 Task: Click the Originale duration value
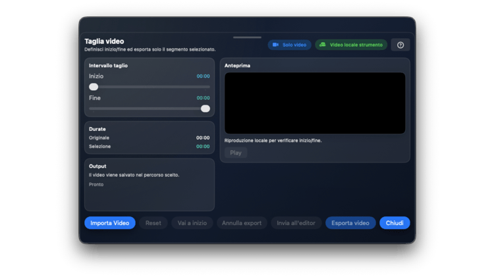[203, 138]
